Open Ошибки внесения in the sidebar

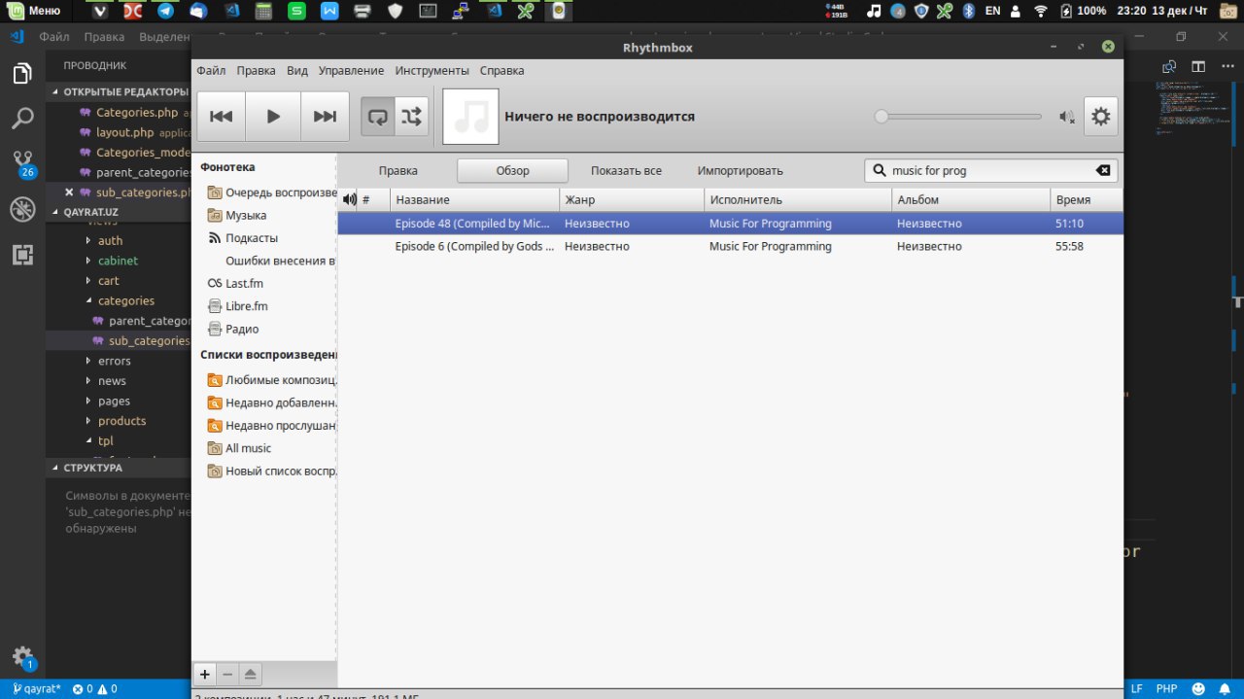click(280, 261)
